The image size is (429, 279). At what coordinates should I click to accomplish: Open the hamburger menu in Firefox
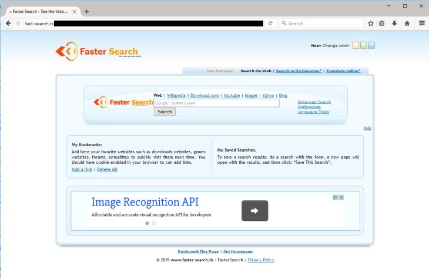coord(422,23)
